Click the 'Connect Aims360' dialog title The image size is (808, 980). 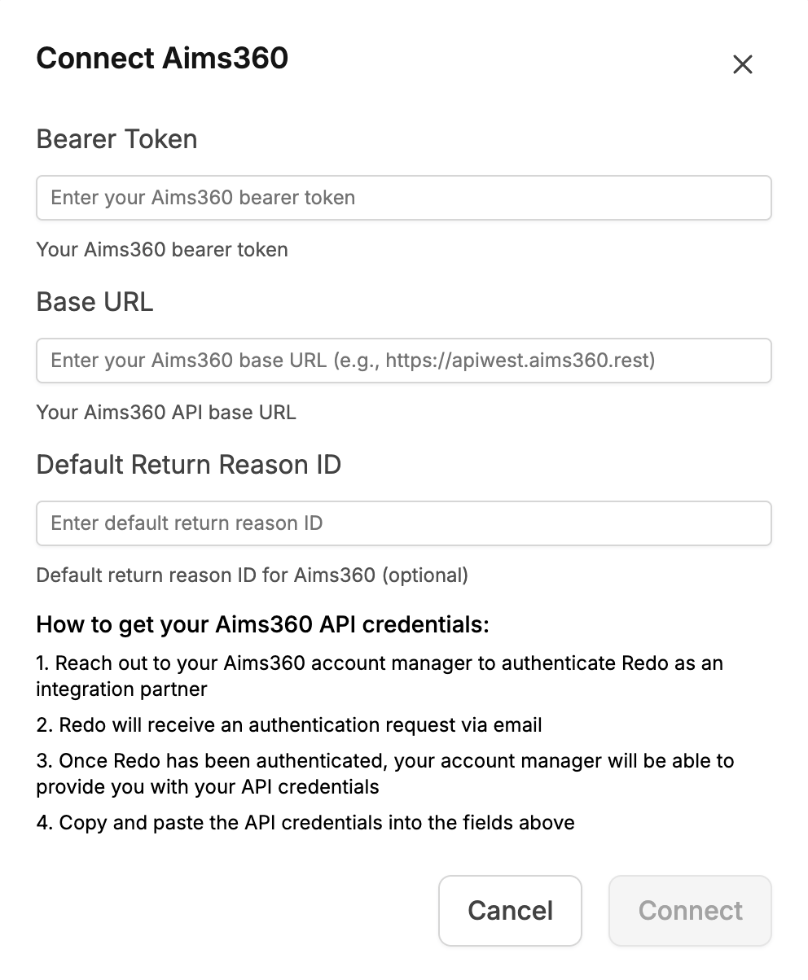(x=162, y=59)
